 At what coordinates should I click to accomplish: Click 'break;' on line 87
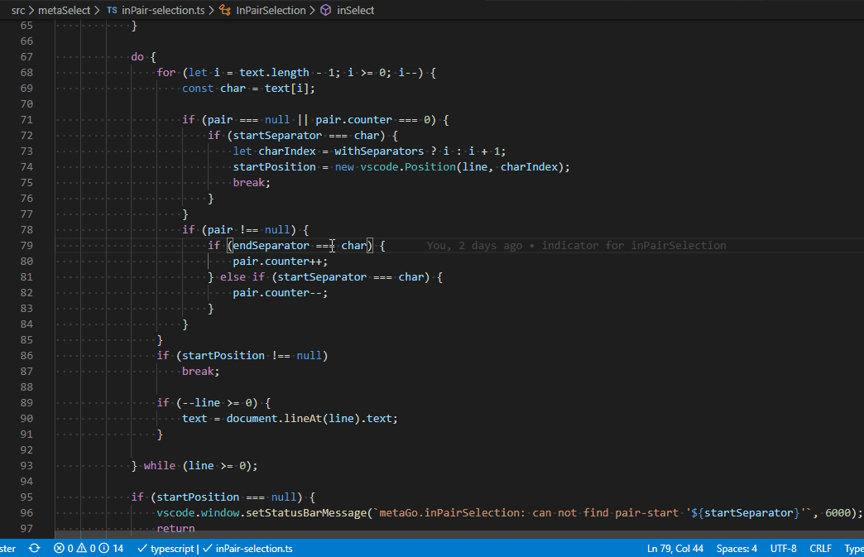[x=200, y=372]
